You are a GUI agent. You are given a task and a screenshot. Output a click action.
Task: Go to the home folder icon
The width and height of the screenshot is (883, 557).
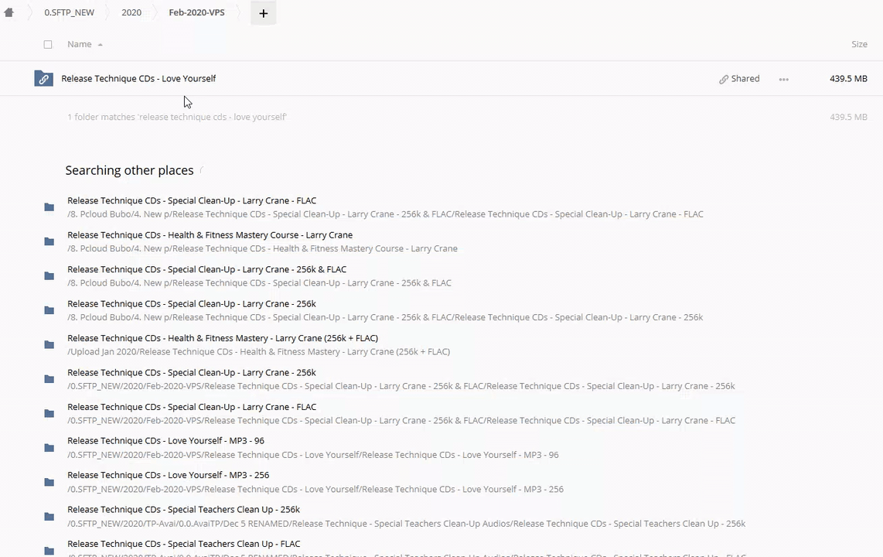[x=9, y=12]
